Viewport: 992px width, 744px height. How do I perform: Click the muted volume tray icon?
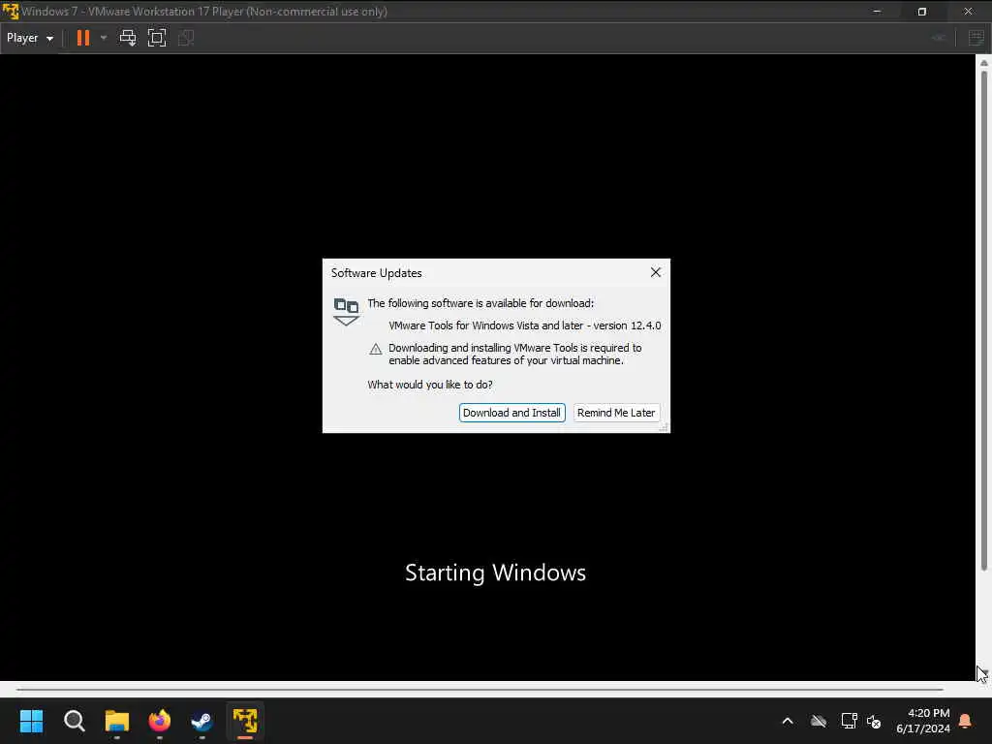pyautogui.click(x=875, y=721)
